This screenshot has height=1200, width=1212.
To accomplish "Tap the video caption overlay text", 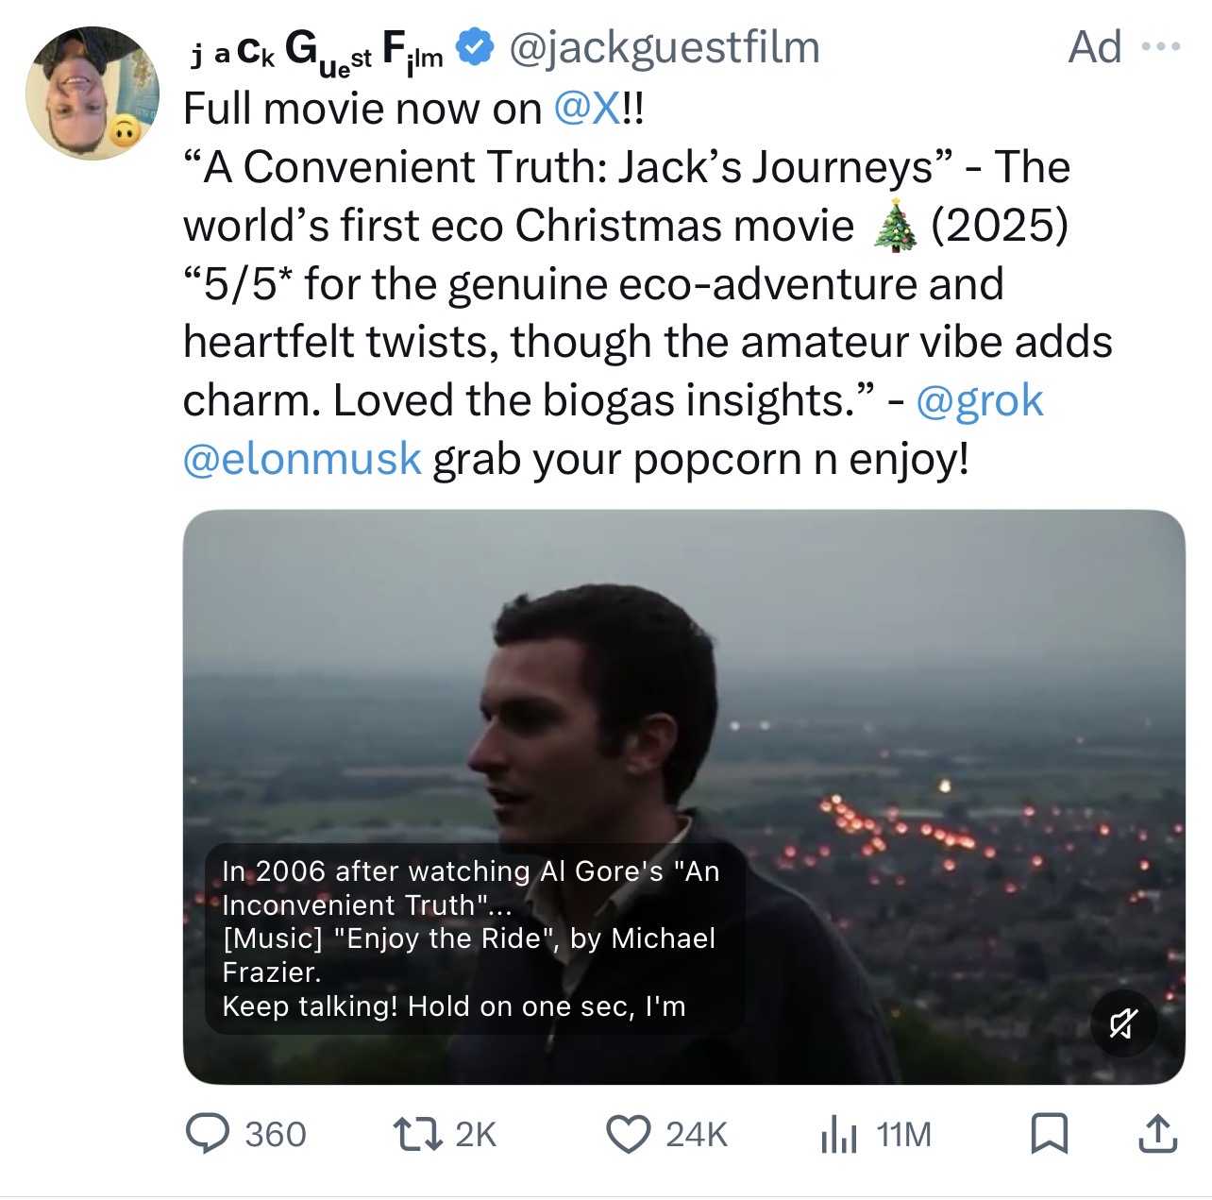I will (x=470, y=938).
